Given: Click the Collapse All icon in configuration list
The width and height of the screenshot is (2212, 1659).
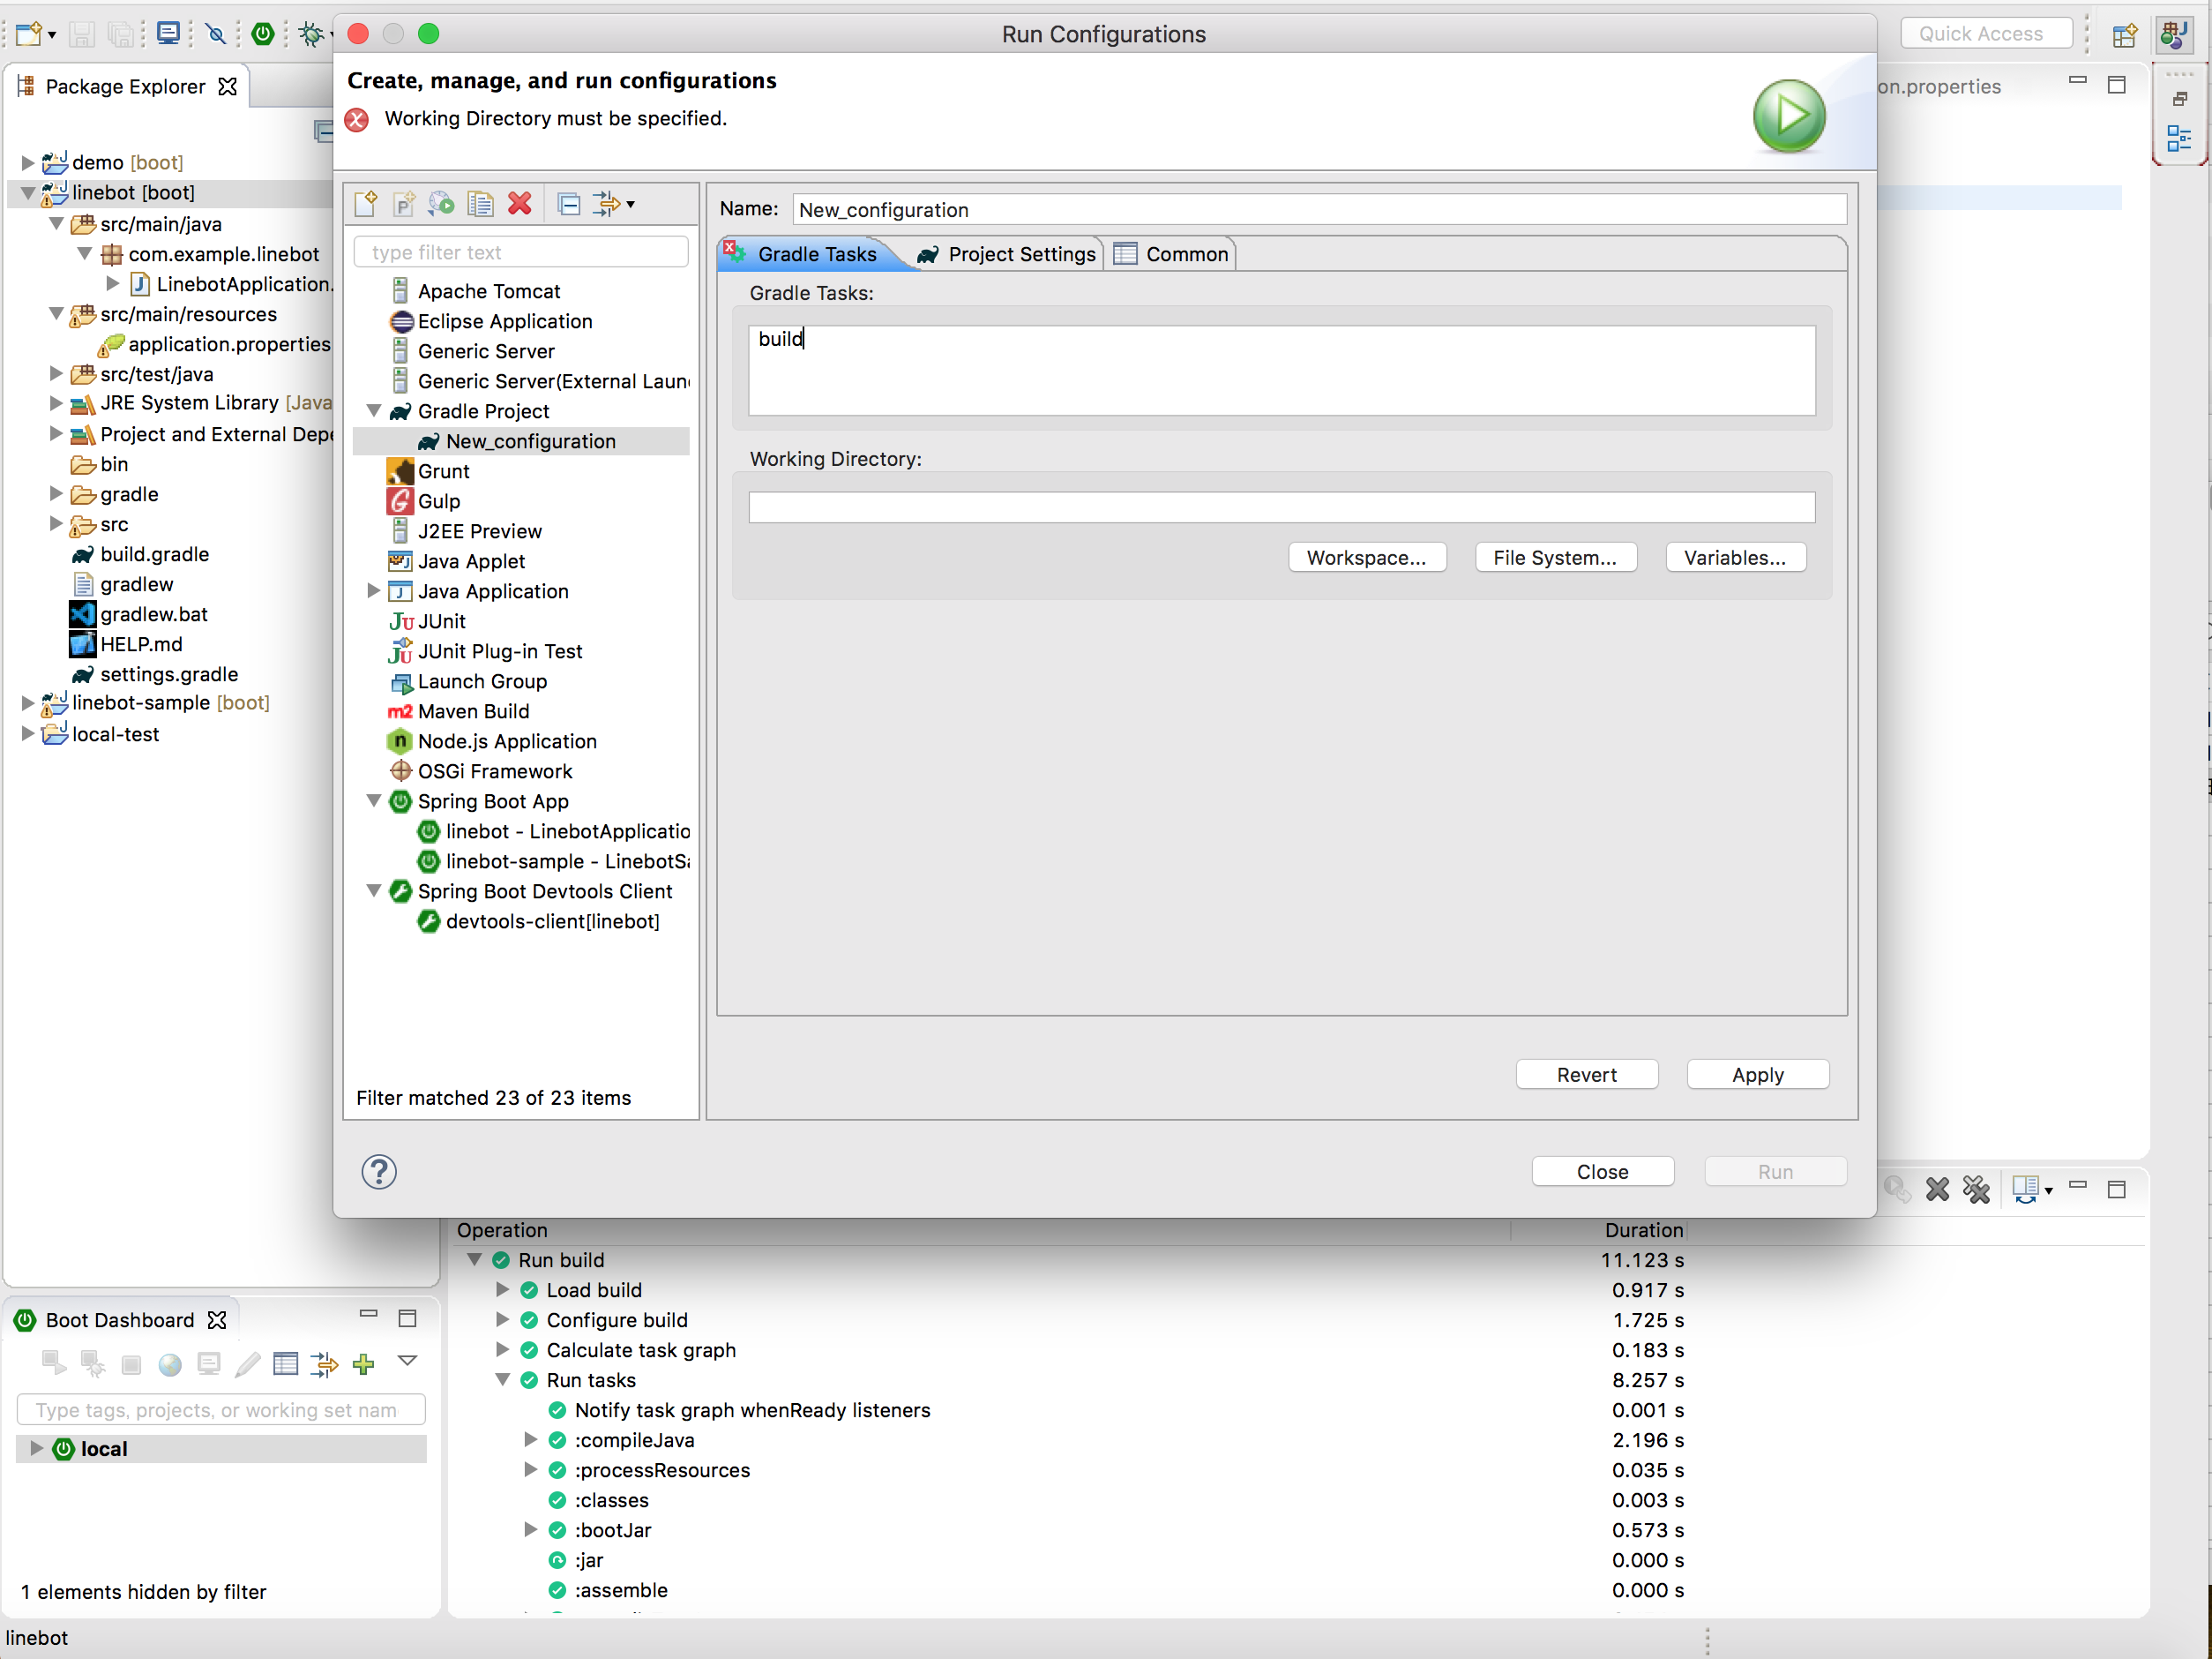Looking at the screenshot, I should pos(569,204).
